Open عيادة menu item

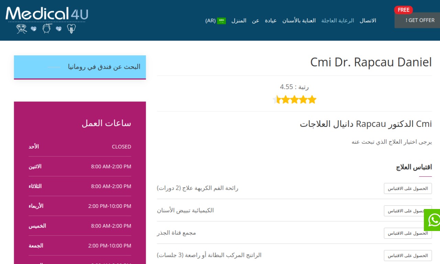click(x=271, y=21)
